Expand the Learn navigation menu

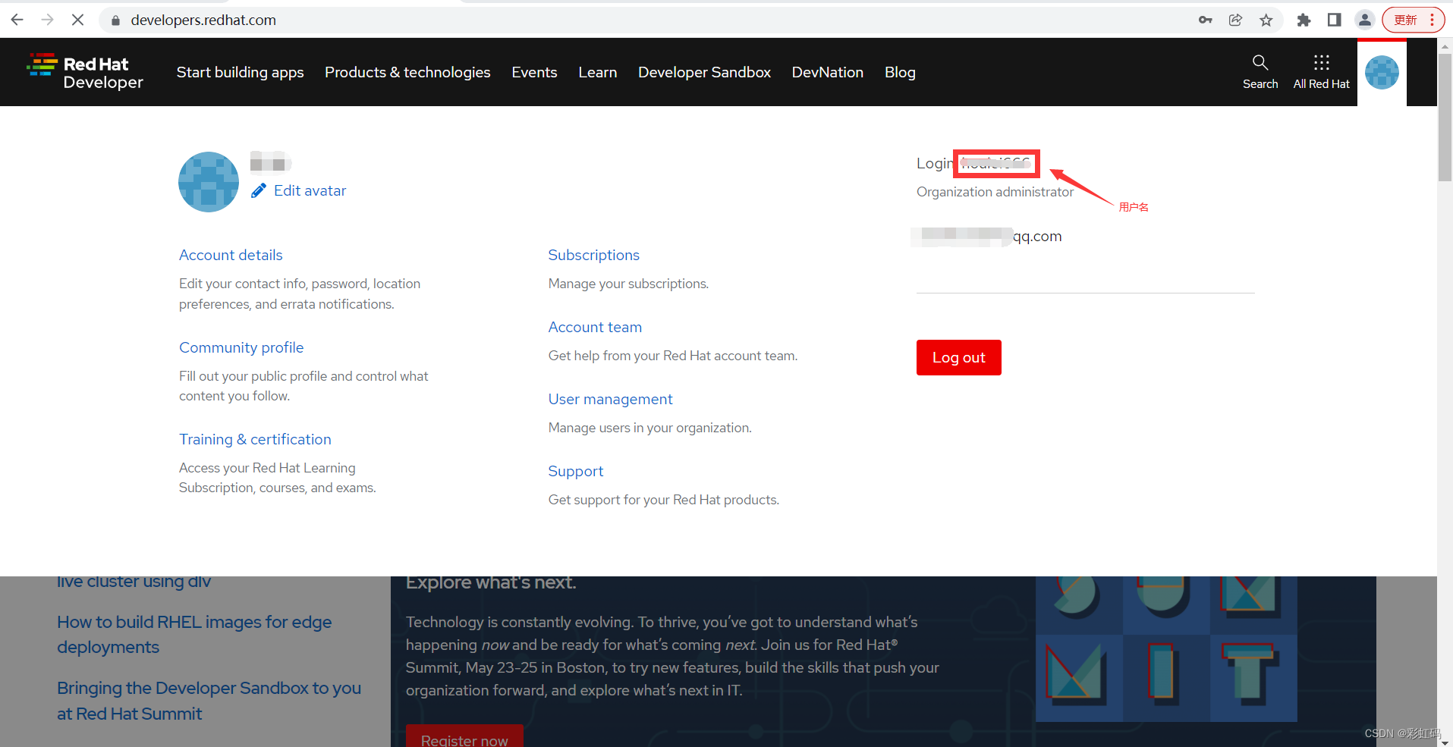pyautogui.click(x=597, y=72)
